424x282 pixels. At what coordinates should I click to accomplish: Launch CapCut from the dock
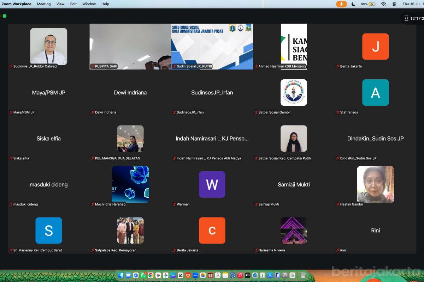[180, 275]
